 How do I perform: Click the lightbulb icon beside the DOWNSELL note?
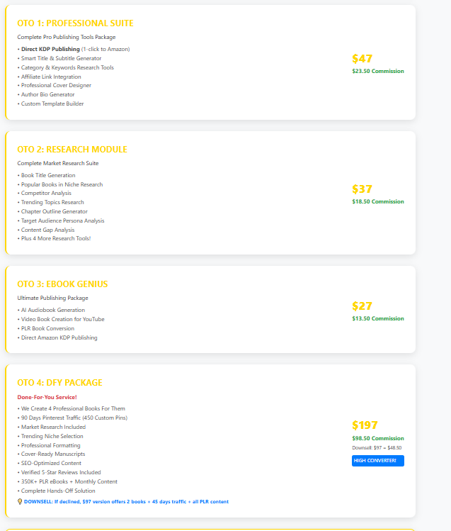click(x=20, y=501)
